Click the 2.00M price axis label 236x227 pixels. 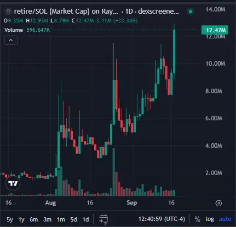tap(214, 173)
